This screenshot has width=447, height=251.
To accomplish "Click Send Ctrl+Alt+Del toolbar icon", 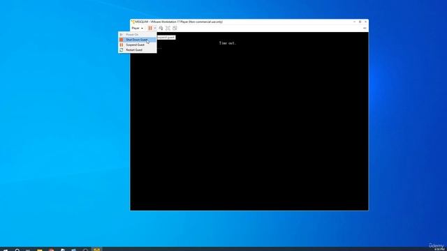I will [161, 28].
